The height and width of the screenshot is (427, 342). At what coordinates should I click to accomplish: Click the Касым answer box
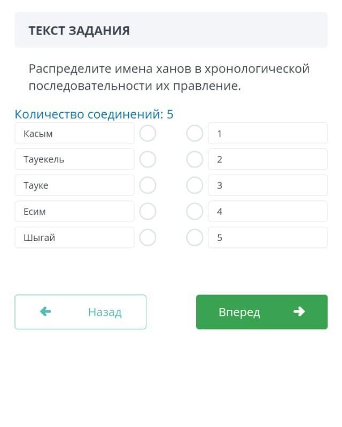[x=74, y=134]
